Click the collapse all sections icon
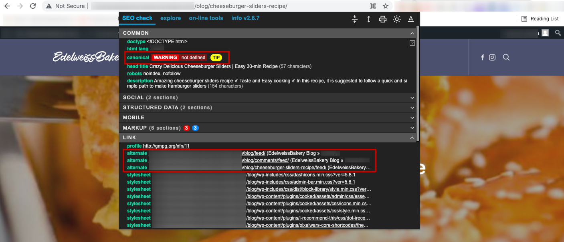This screenshot has height=242, width=564. [x=354, y=19]
